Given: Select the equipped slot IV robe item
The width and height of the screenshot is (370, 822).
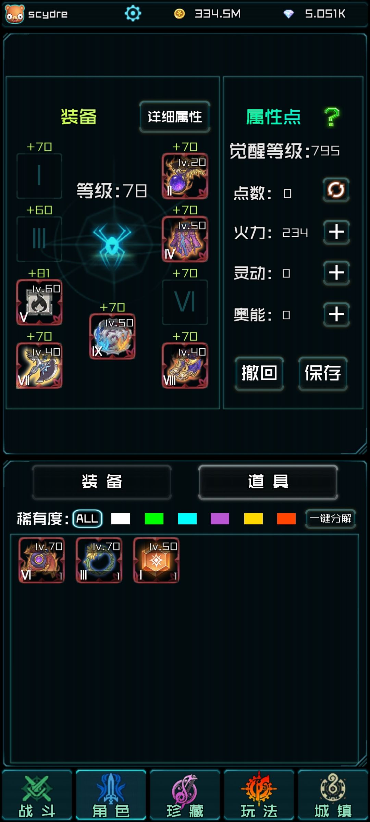Looking at the screenshot, I should click(x=185, y=239).
